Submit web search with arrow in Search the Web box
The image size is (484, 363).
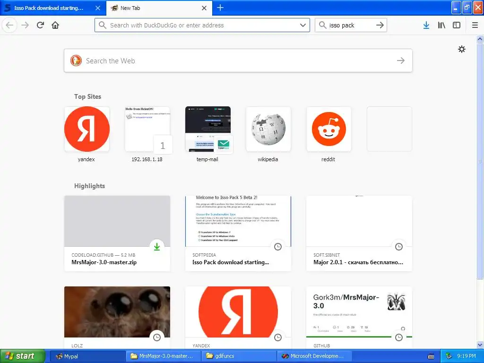point(401,60)
